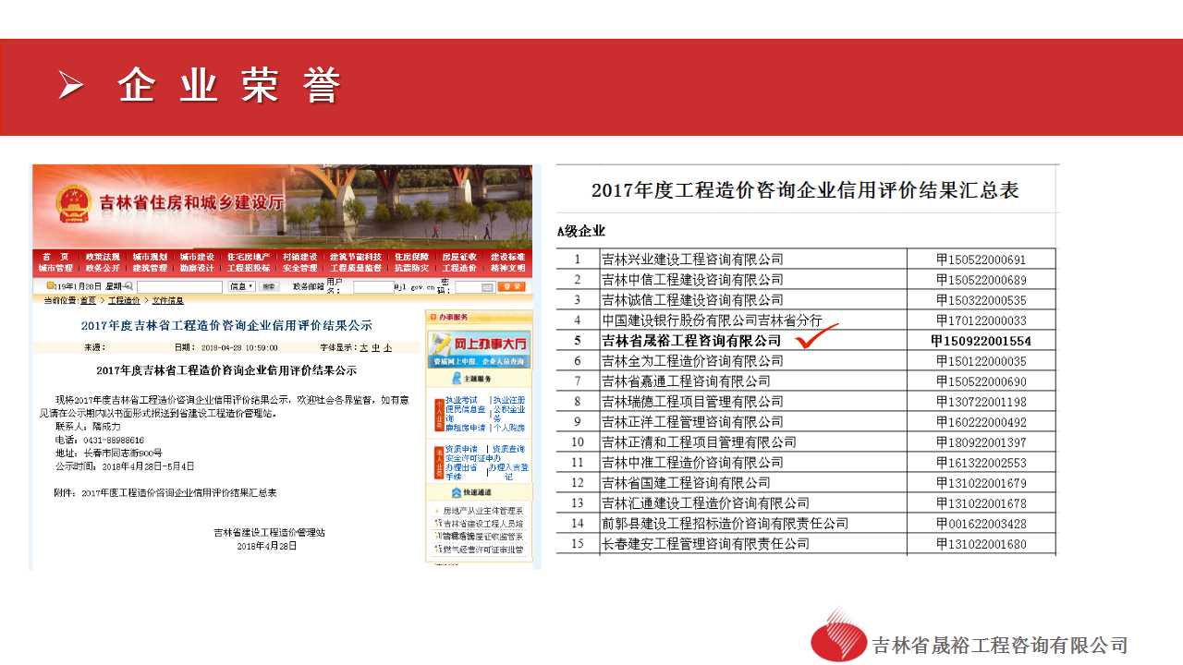Open the 政策法规 navigation item

point(102,257)
